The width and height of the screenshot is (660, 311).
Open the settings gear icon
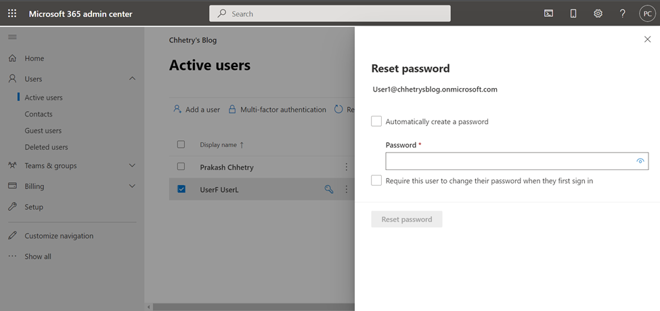(x=598, y=14)
